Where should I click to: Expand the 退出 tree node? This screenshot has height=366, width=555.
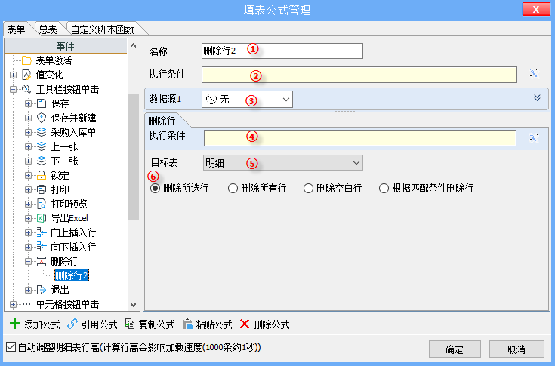pyautogui.click(x=28, y=290)
